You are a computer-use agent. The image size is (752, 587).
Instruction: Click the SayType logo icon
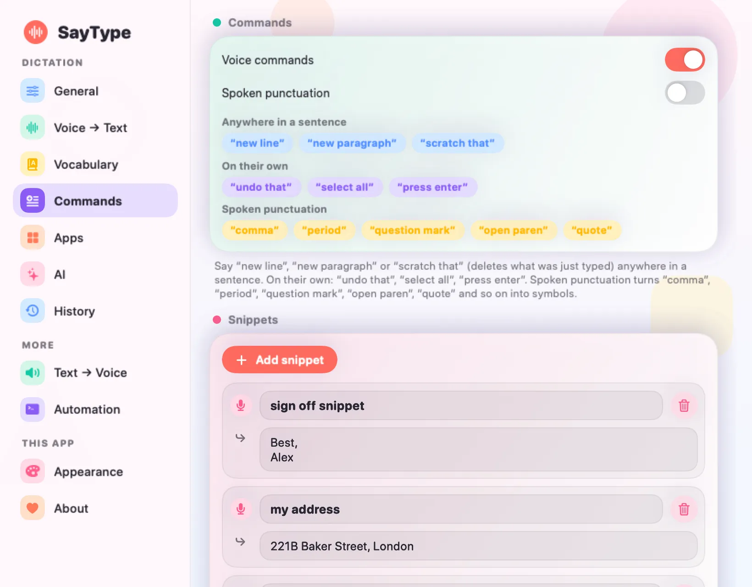[36, 32]
